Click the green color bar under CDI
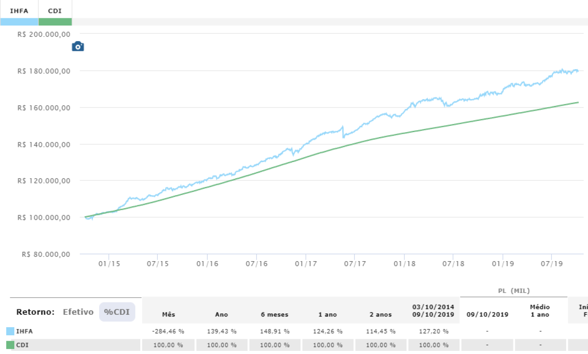 pos(55,22)
